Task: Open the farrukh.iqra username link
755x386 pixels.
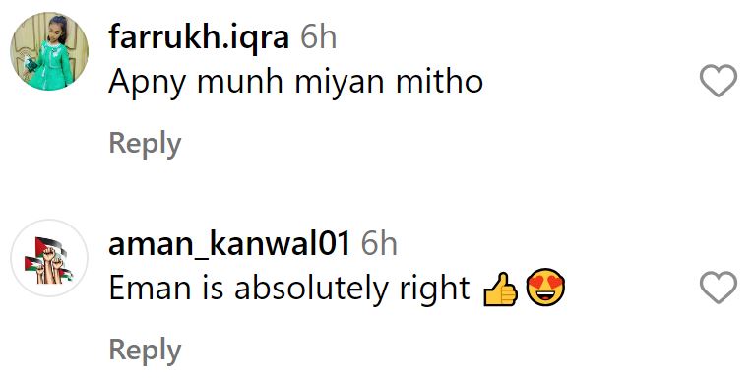Action: point(199,37)
